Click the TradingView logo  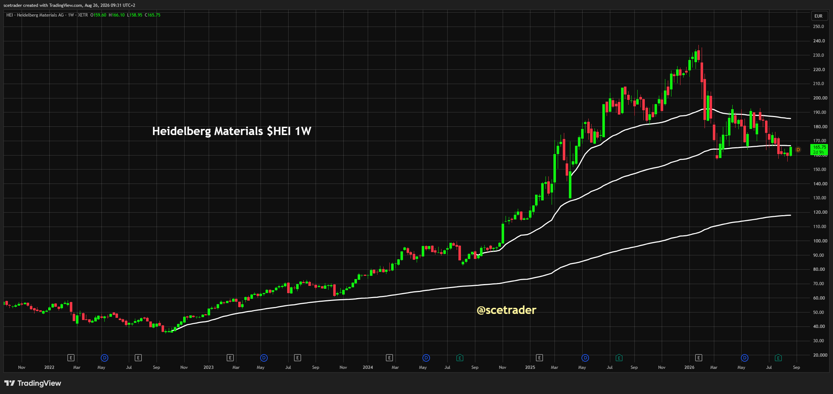tap(33, 383)
